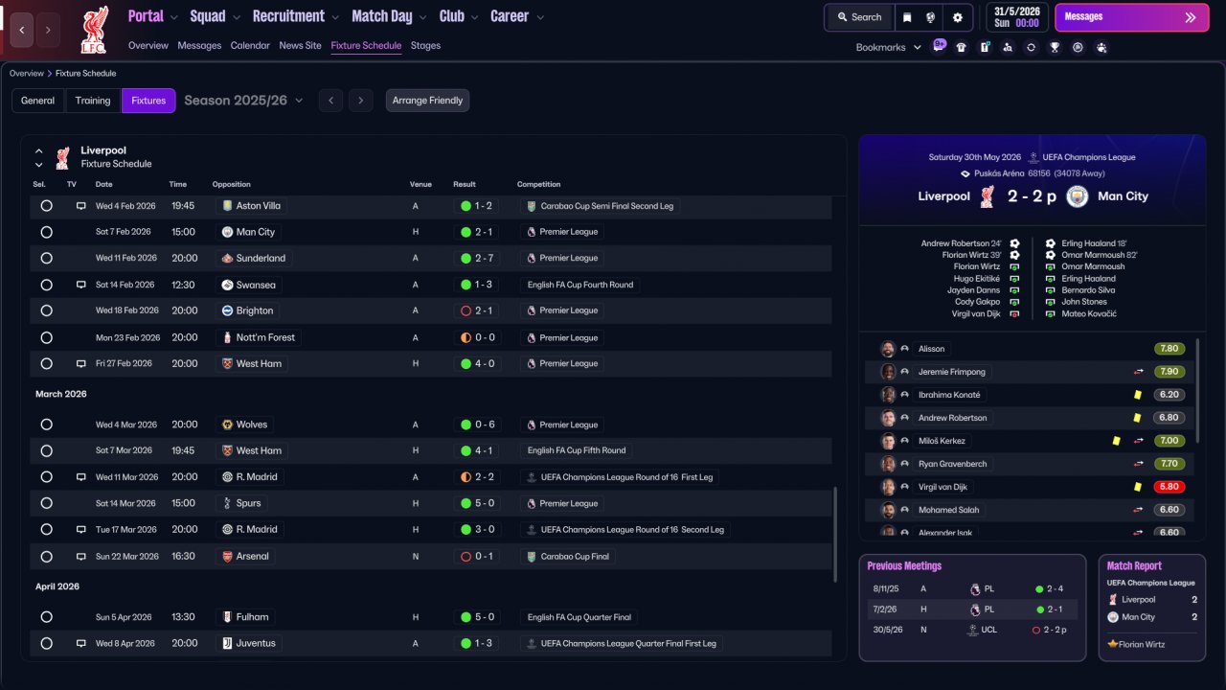Switch to the Training tab
The width and height of the screenshot is (1226, 690).
(93, 101)
